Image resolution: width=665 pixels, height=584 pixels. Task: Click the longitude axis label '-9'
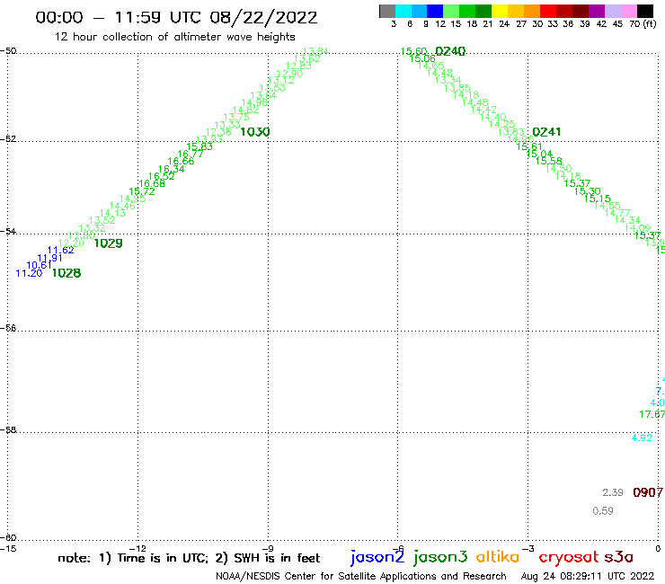[268, 548]
